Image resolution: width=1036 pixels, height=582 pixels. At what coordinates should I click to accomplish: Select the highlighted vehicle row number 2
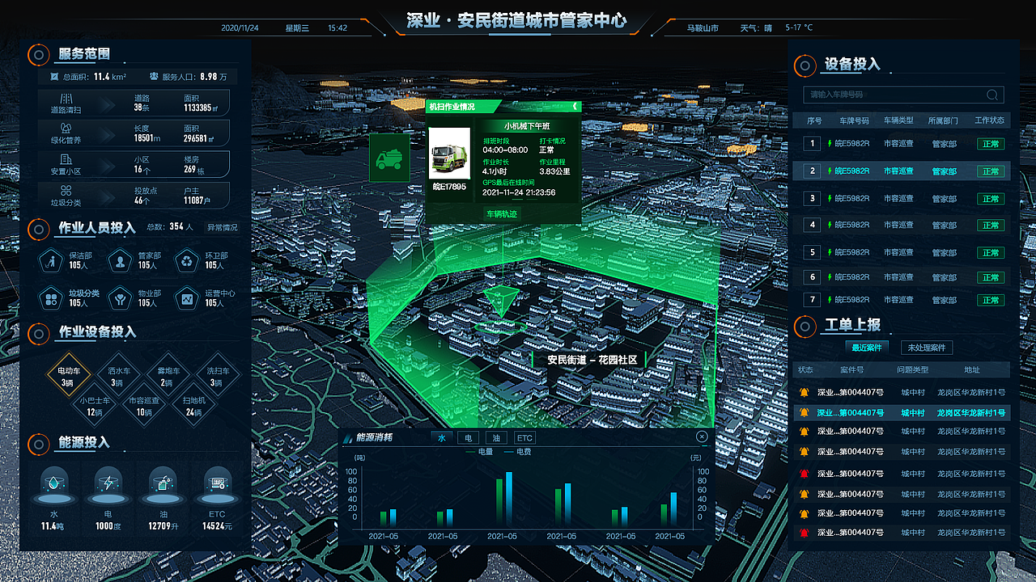(x=902, y=171)
